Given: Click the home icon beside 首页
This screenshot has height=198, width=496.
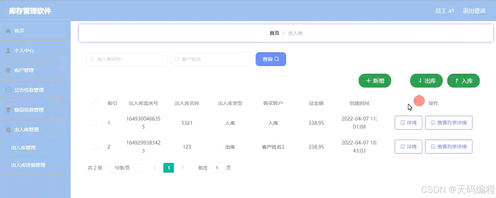Looking at the screenshot, I should (8, 31).
